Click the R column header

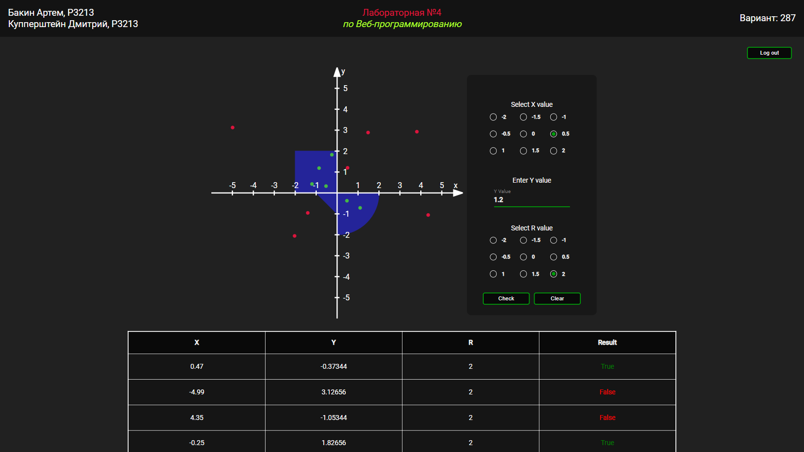coord(470,343)
